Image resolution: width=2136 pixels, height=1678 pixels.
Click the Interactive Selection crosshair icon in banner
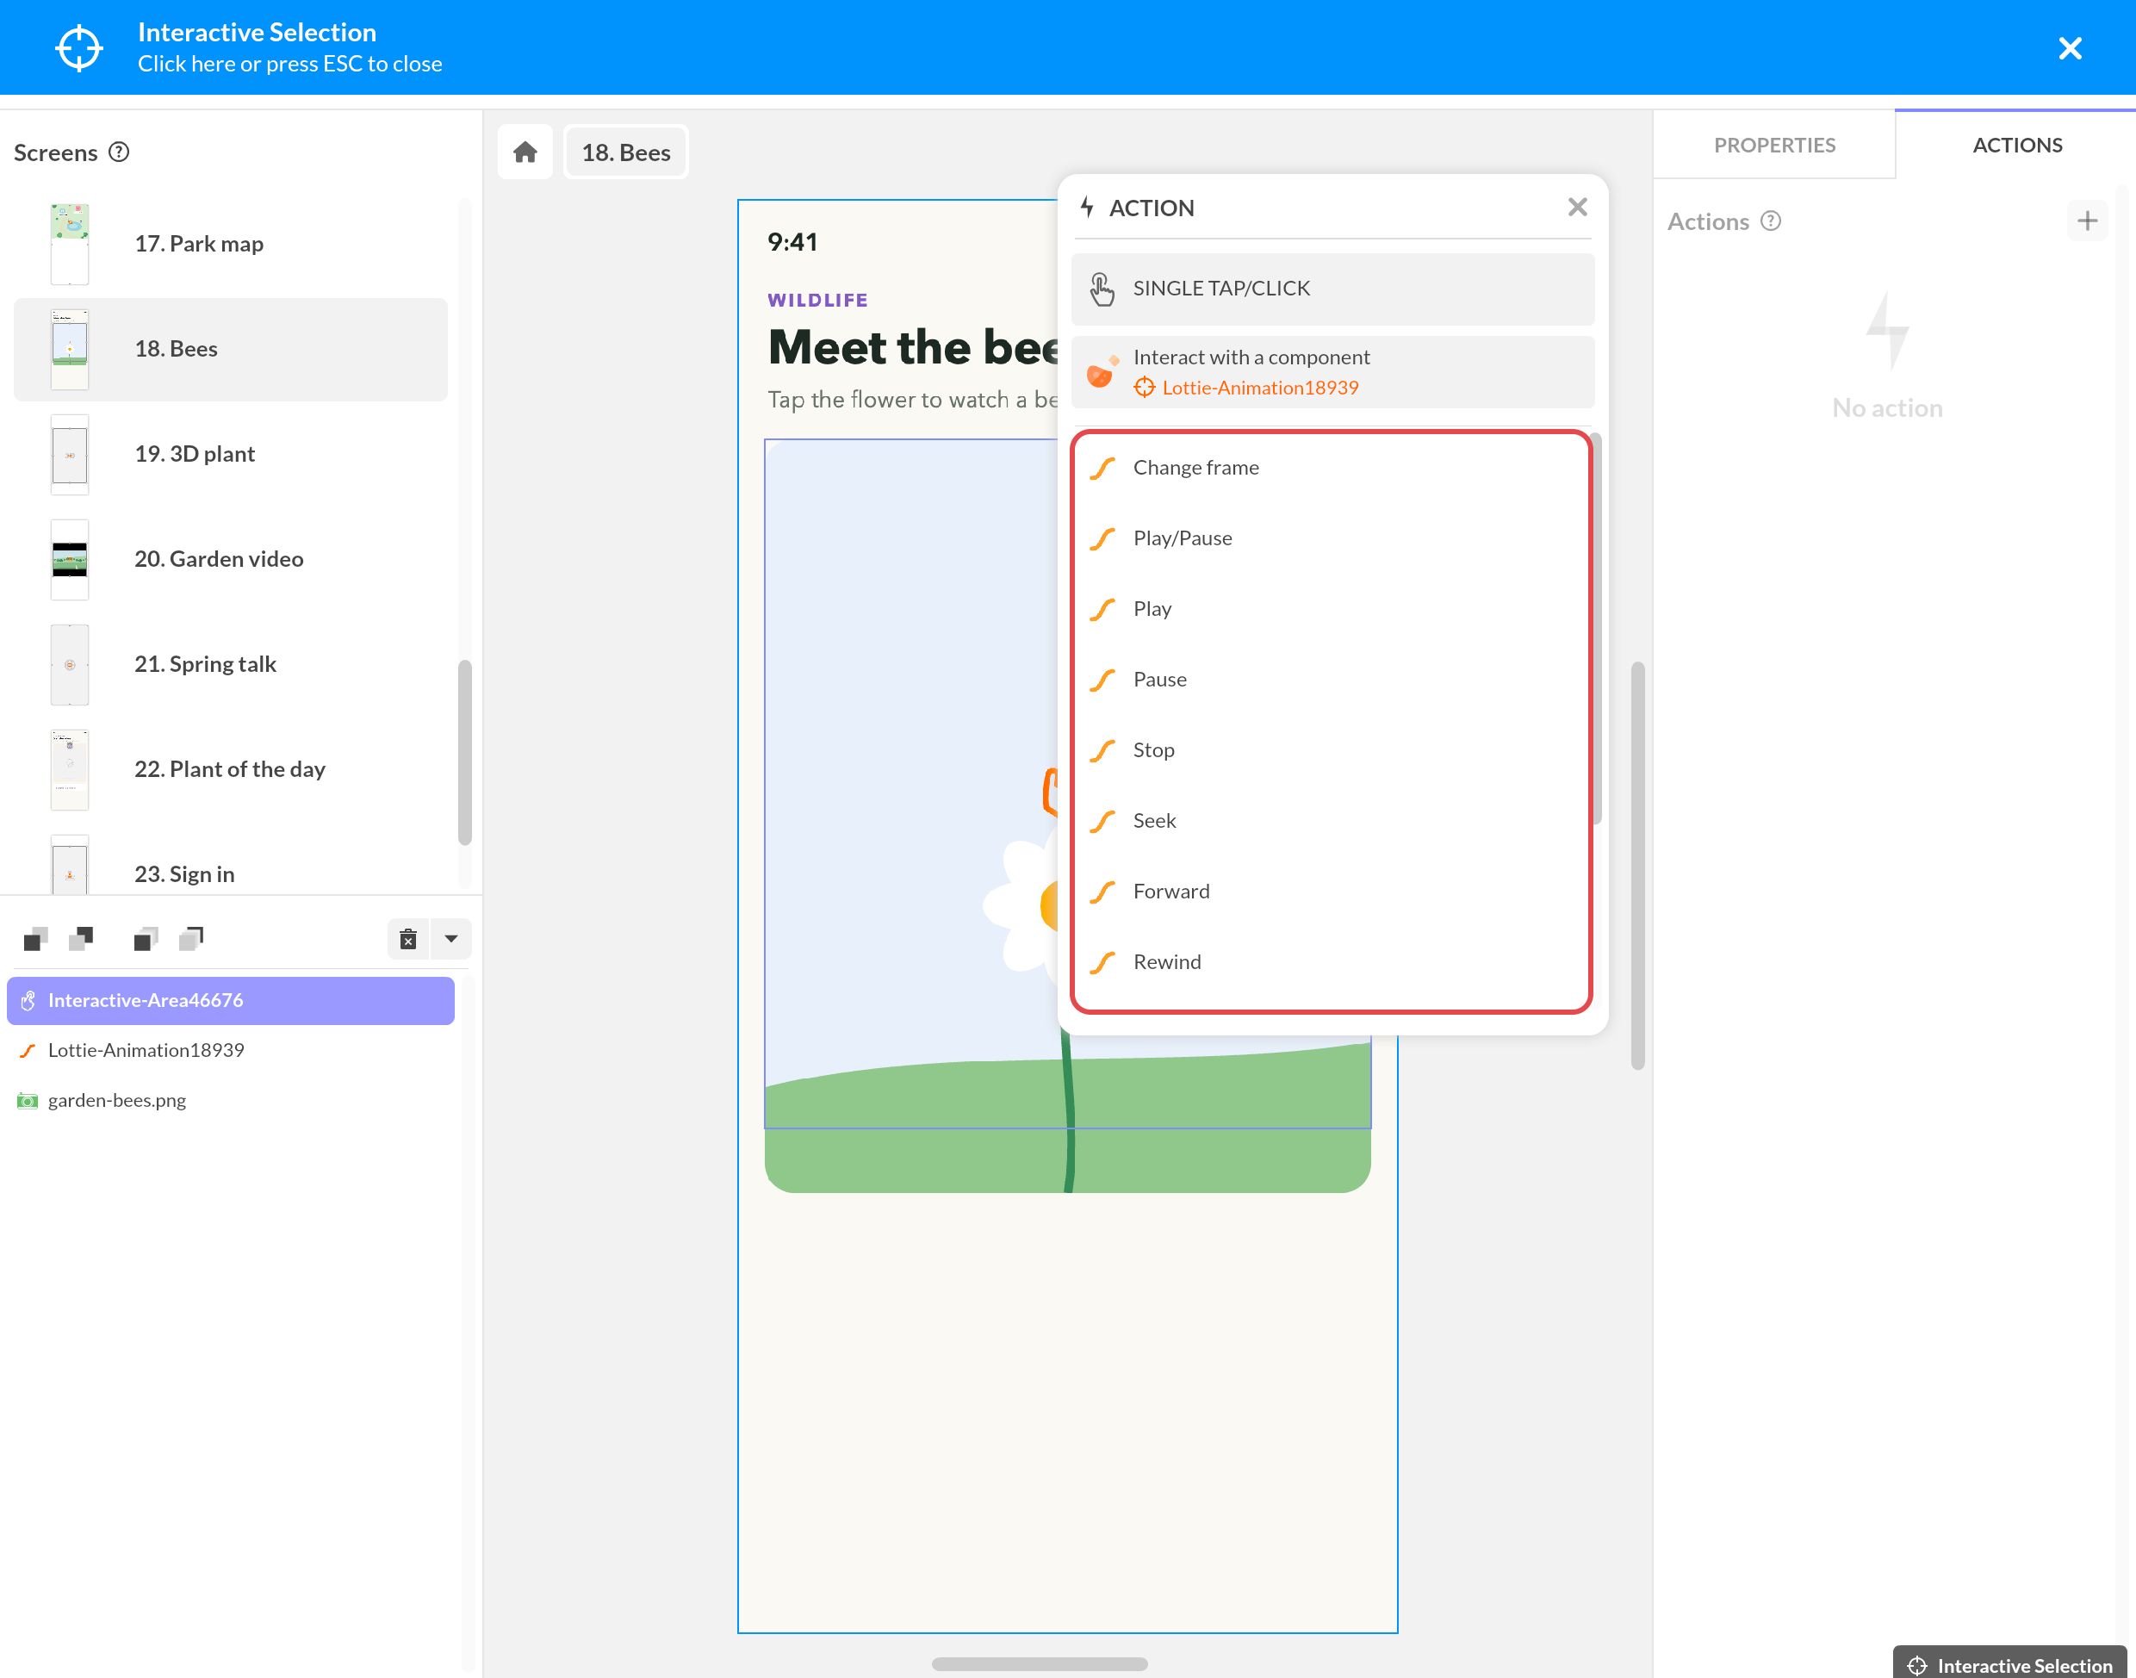coord(78,48)
